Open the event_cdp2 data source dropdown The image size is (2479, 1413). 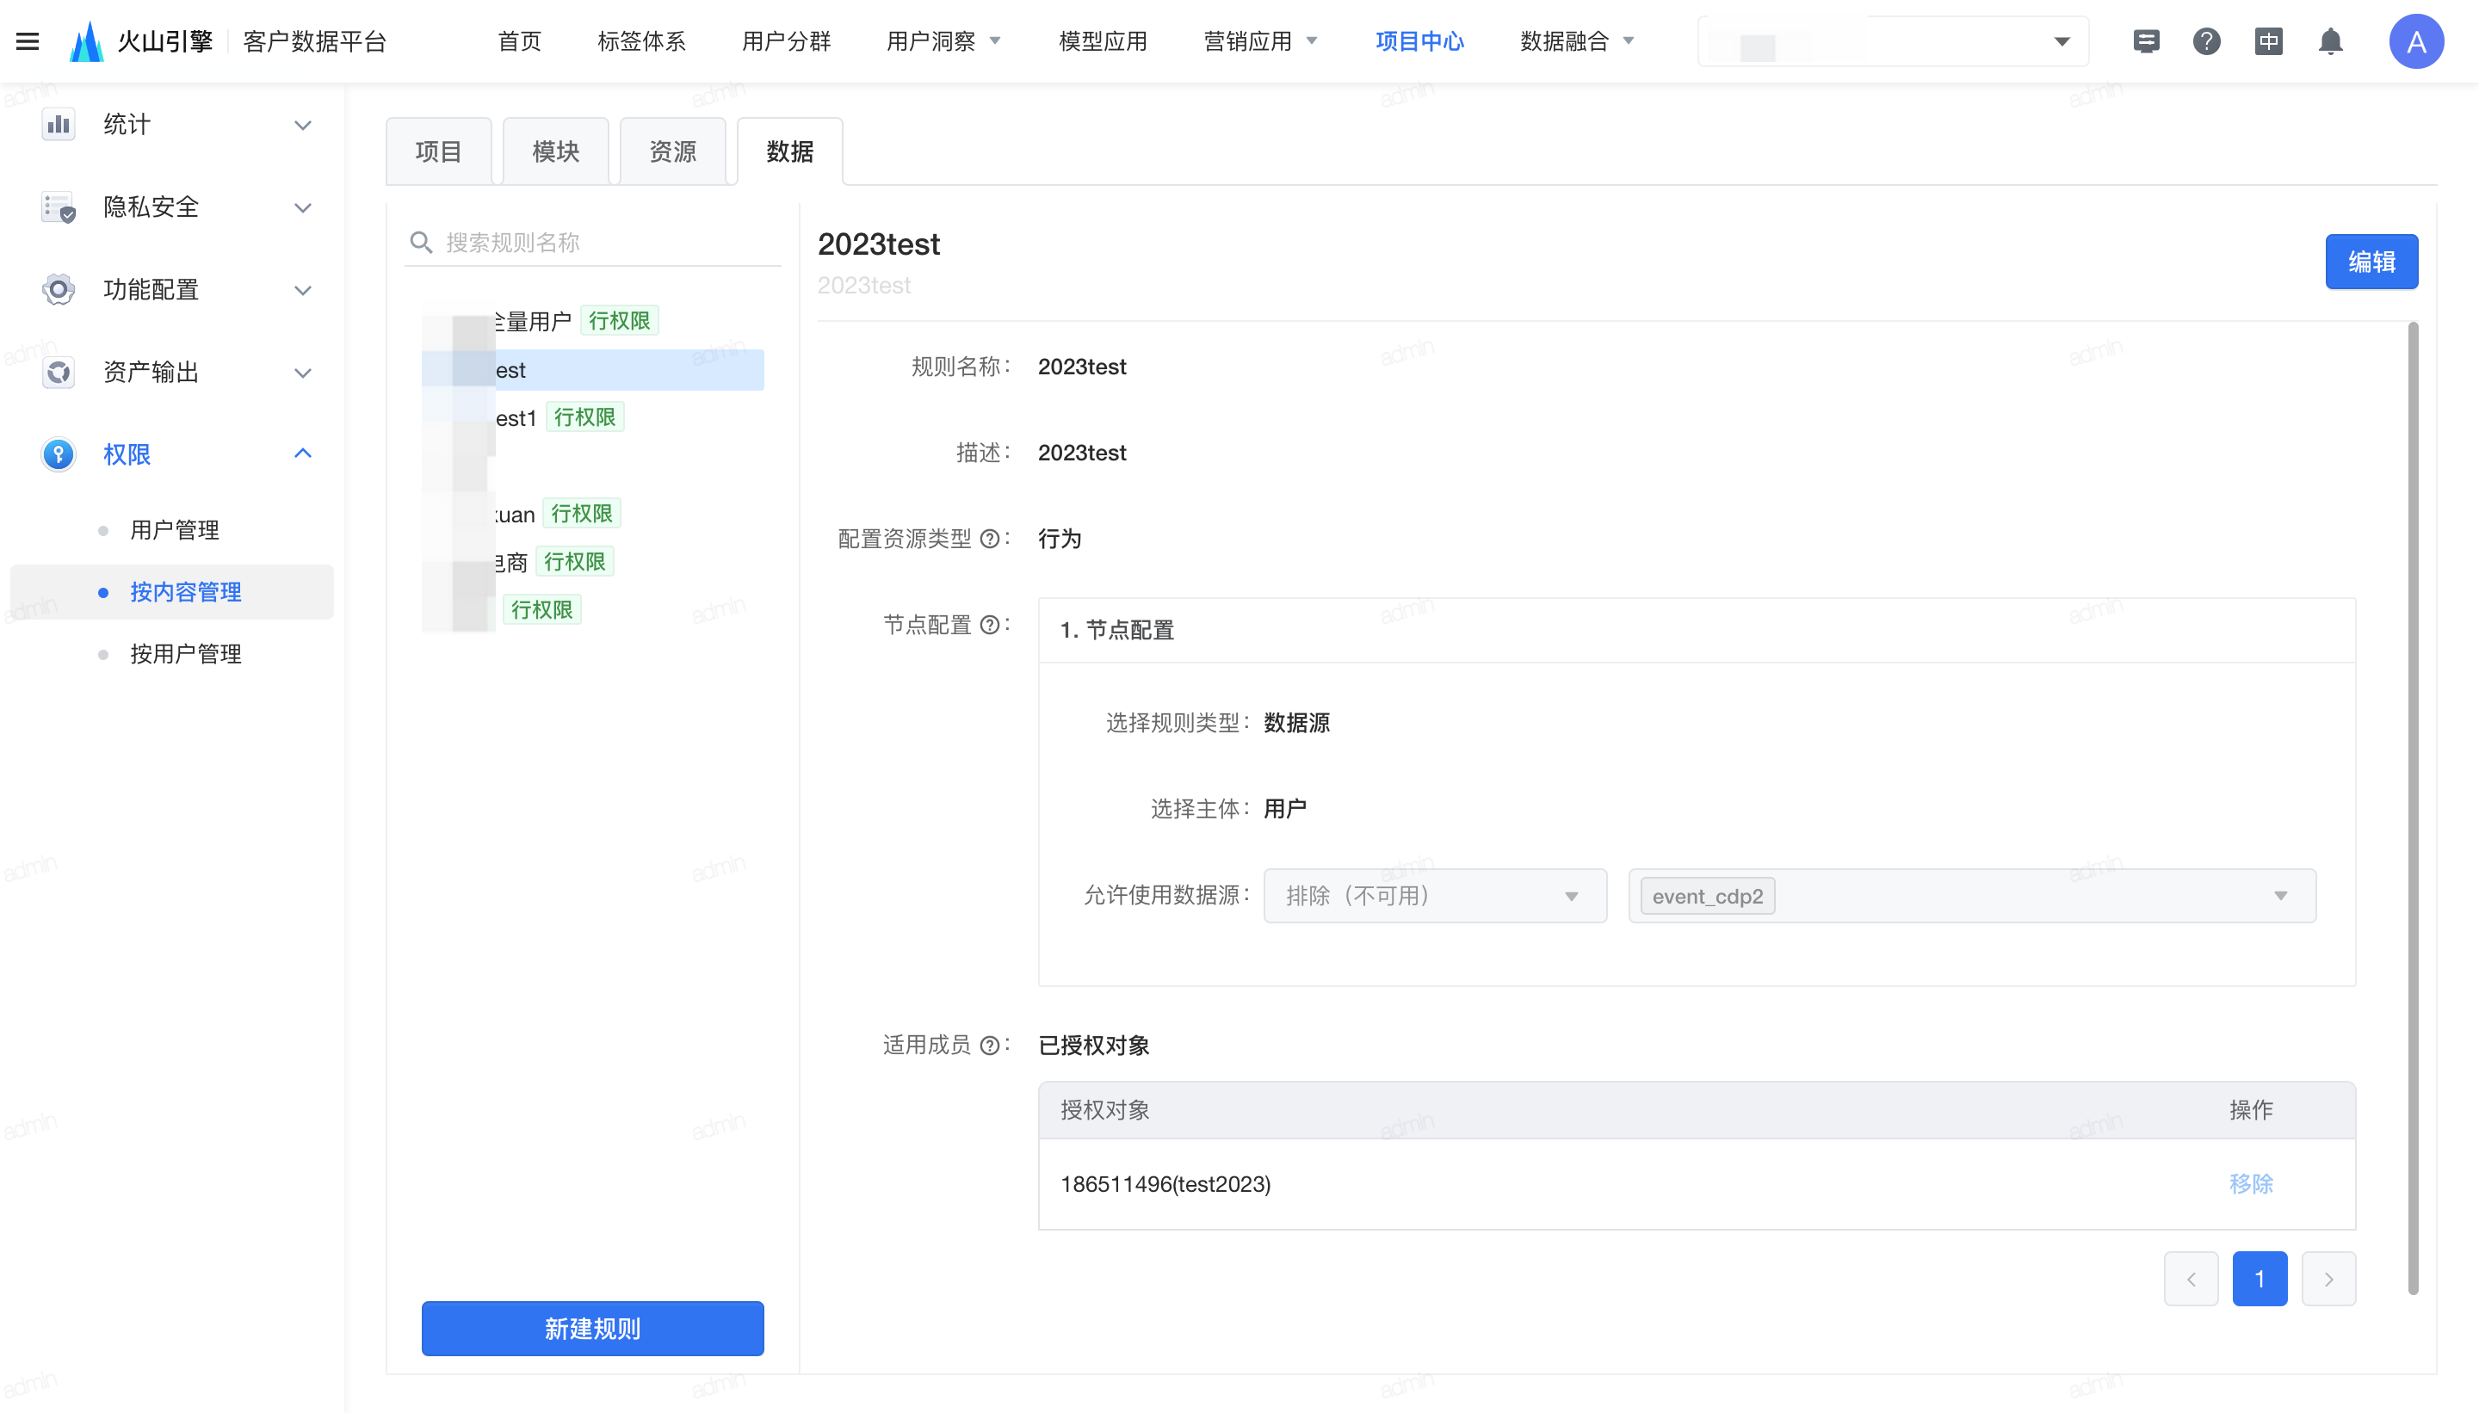(x=1971, y=895)
